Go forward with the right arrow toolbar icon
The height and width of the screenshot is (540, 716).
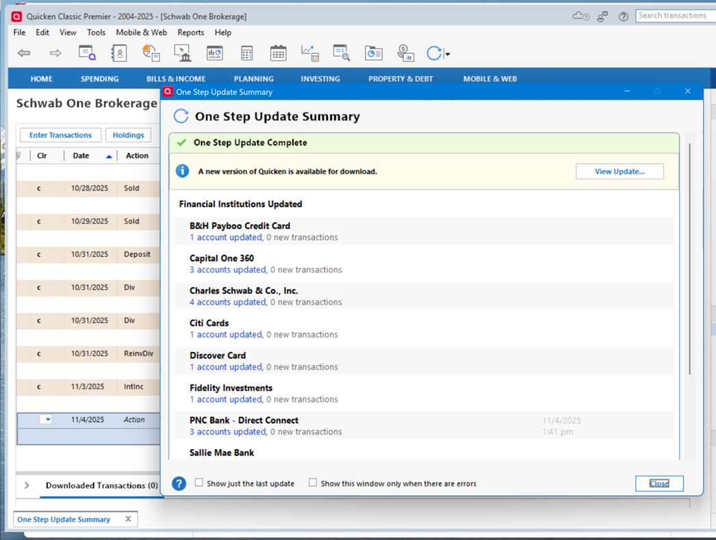[x=55, y=53]
